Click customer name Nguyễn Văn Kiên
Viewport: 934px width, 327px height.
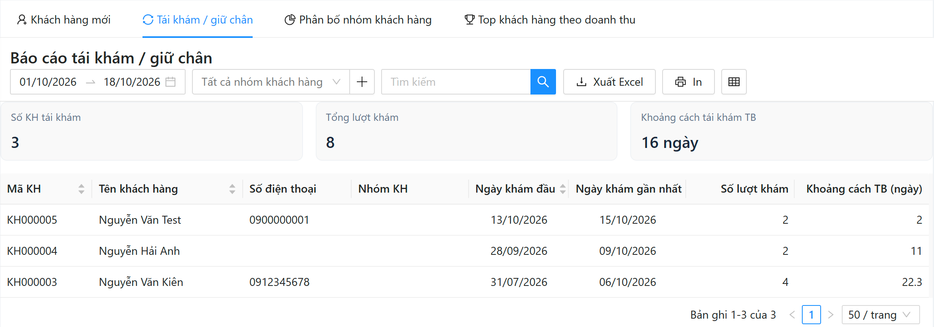(x=141, y=282)
